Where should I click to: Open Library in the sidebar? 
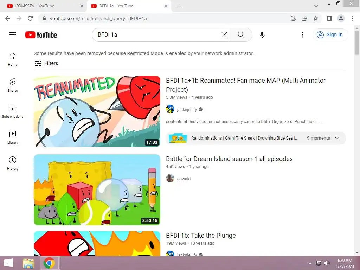pyautogui.click(x=13, y=137)
